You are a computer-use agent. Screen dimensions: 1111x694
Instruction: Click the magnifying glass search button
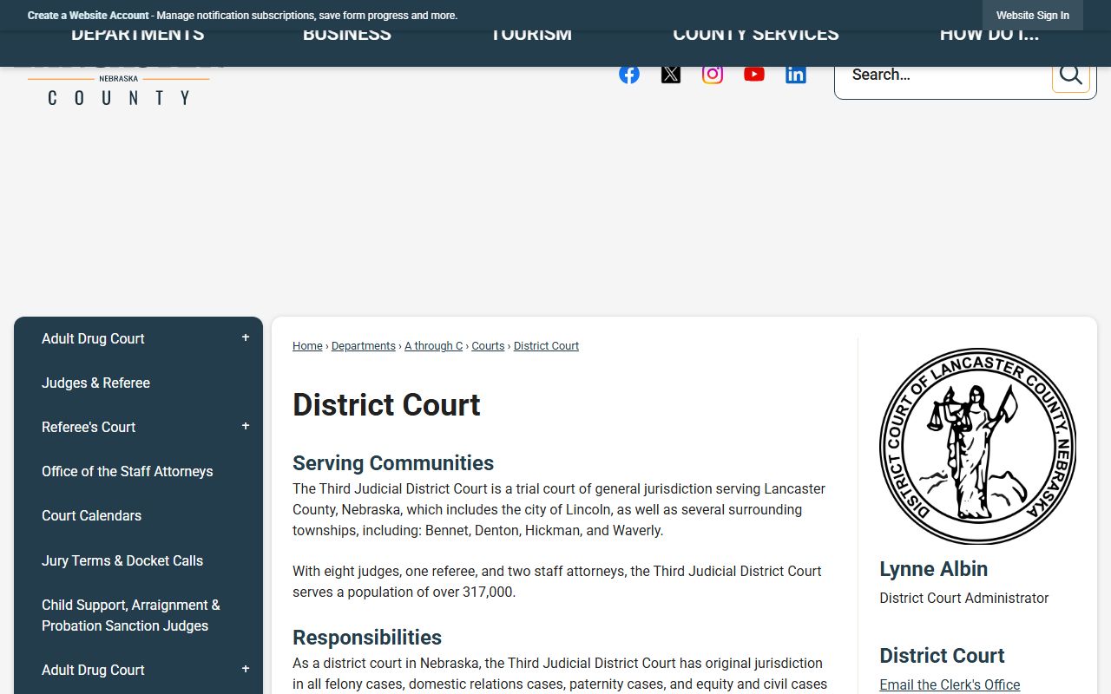click(x=1071, y=75)
